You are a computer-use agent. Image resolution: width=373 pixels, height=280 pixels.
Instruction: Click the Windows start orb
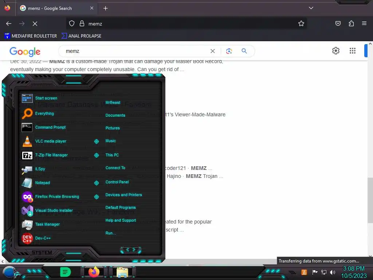10,273
